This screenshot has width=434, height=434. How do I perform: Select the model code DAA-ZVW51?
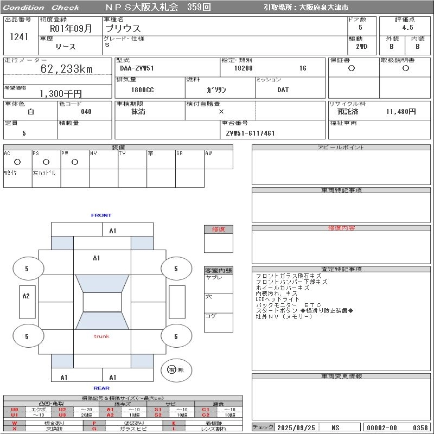(137, 68)
